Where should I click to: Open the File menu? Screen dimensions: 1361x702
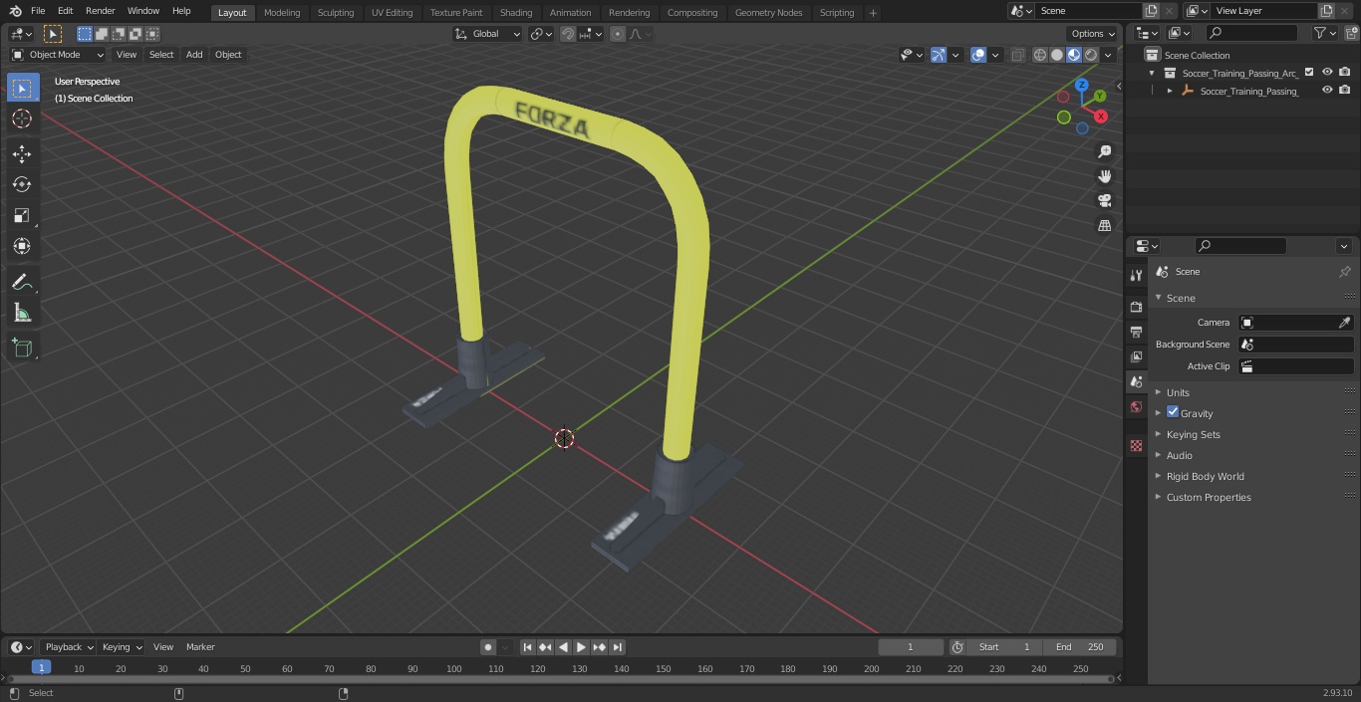(x=38, y=11)
